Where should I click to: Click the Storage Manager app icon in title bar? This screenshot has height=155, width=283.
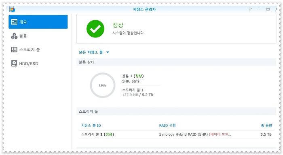pyautogui.click(x=12, y=9)
